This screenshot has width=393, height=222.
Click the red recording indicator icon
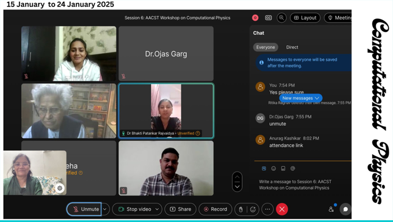click(255, 18)
